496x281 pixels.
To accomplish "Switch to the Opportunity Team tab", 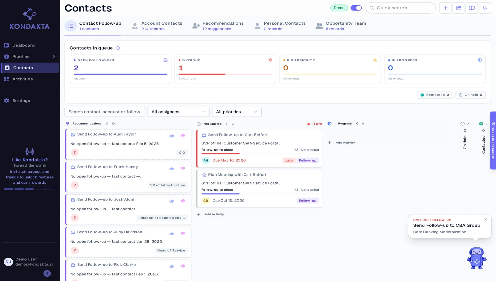I will pos(341,26).
